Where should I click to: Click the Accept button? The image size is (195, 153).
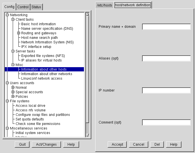[117, 144]
